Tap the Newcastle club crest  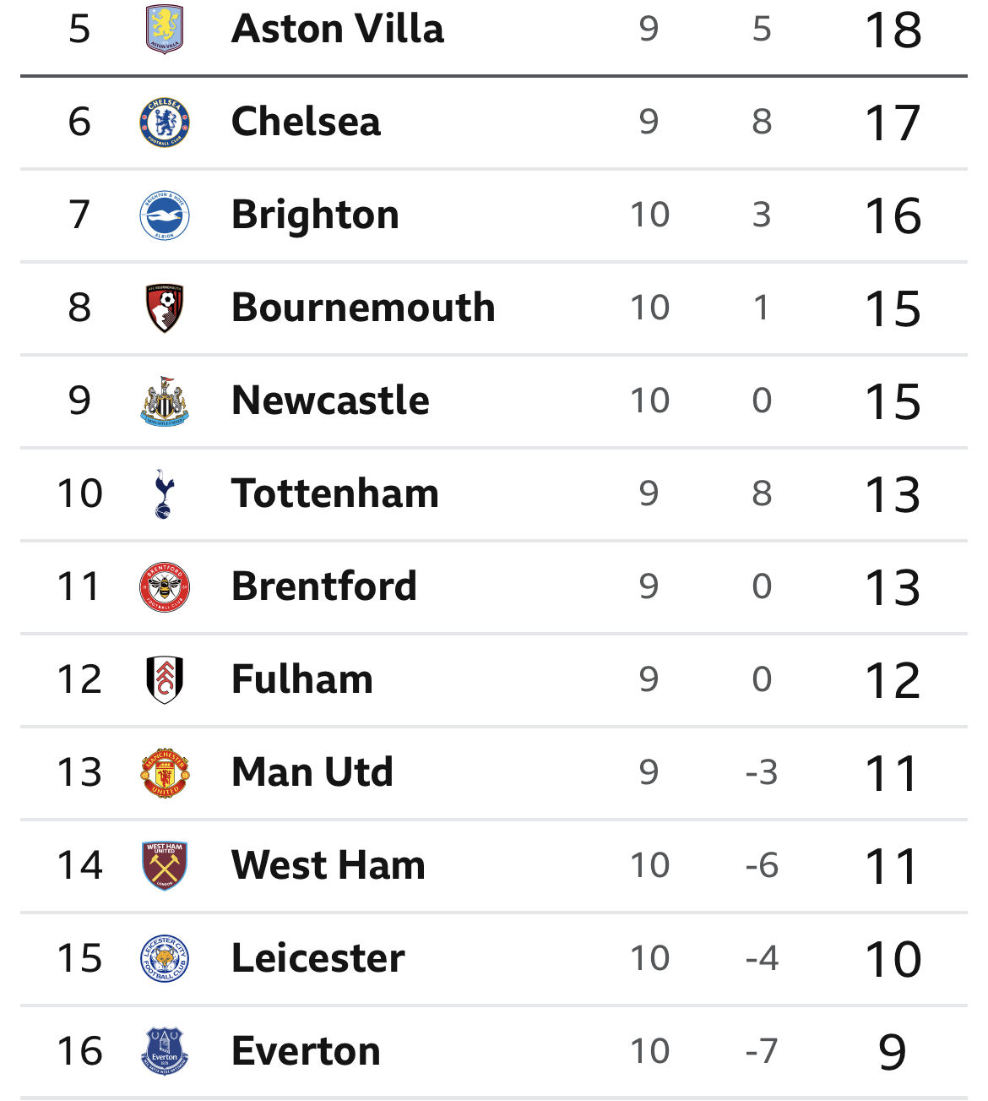tap(165, 401)
